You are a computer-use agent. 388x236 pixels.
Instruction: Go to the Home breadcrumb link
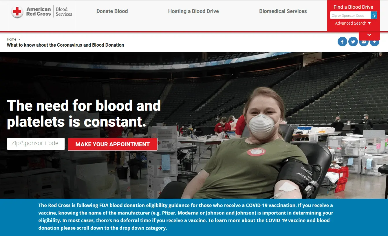tap(12, 39)
